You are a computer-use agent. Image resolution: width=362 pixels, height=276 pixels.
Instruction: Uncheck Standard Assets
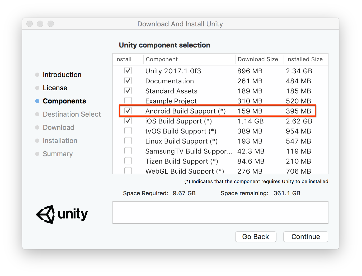click(x=128, y=91)
